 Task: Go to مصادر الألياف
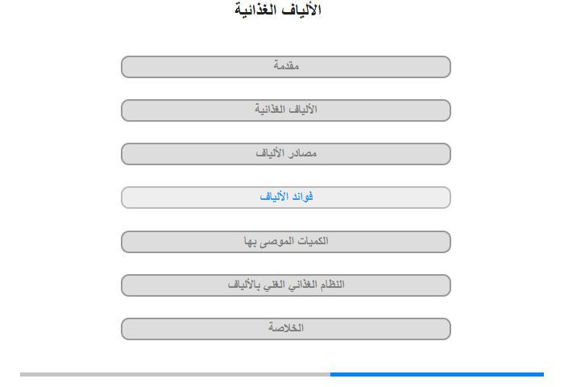coord(286,154)
